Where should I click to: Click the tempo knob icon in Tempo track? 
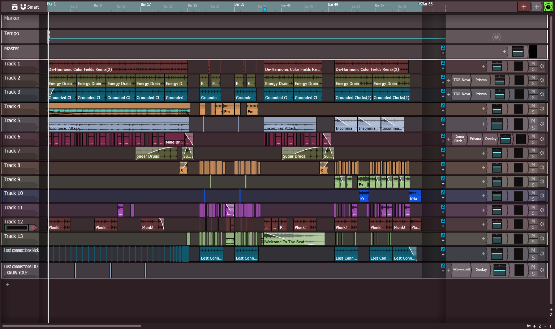coord(496,37)
